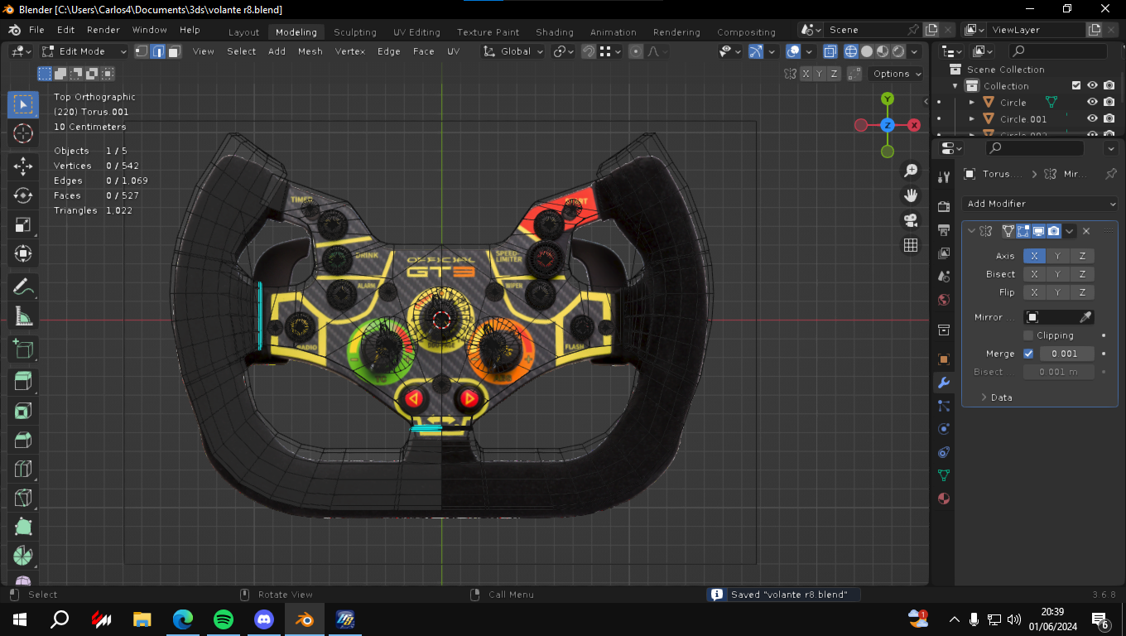Click the Options button in viewport header

click(897, 74)
